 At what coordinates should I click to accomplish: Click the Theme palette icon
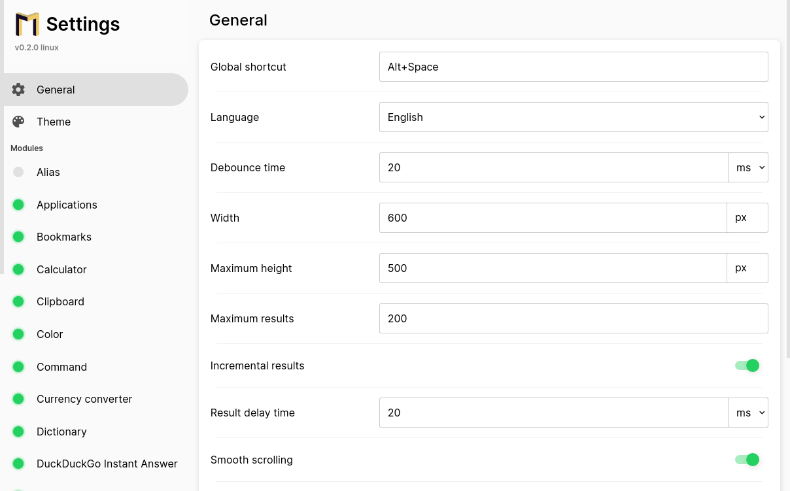click(18, 122)
